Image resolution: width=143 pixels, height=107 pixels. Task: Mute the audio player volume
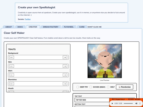136,104
